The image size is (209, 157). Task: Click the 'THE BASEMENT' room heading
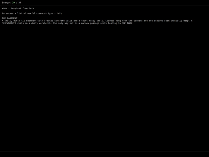[10, 18]
